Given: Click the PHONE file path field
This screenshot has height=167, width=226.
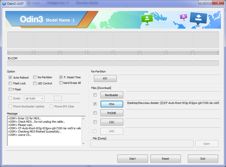Looking at the screenshot, I should point(173,113).
